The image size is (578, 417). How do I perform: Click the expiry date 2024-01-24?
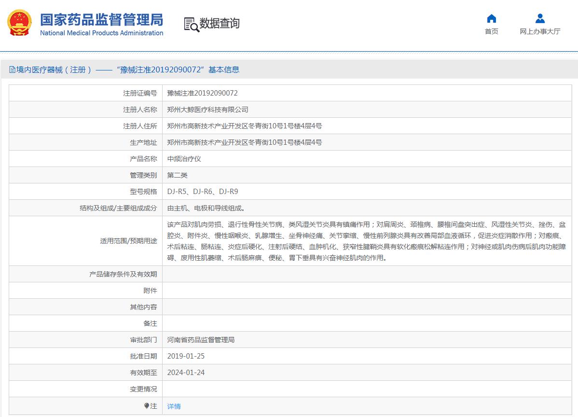click(186, 373)
